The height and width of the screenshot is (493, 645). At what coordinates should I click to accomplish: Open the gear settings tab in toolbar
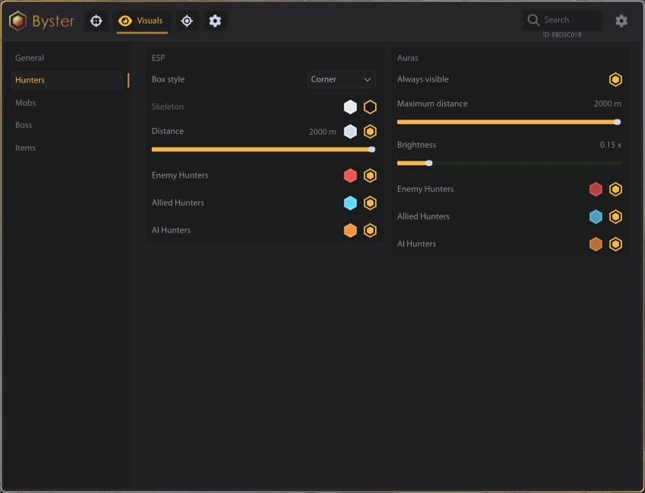point(215,21)
